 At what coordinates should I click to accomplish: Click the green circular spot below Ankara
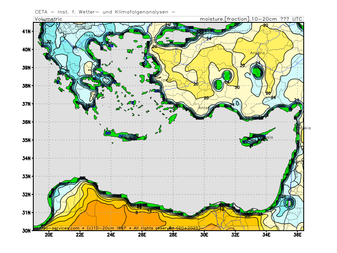pos(257,73)
